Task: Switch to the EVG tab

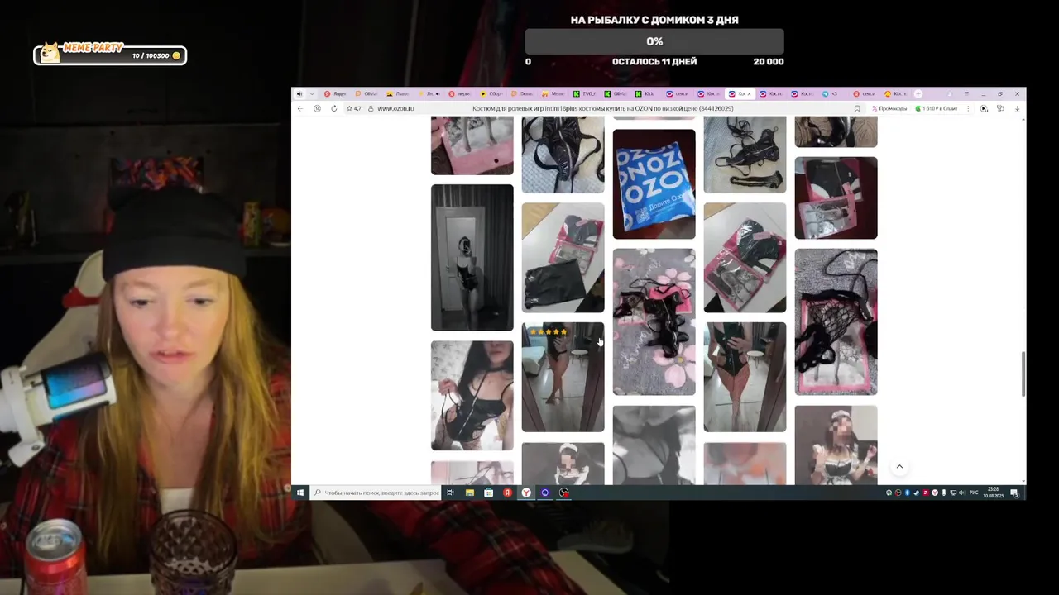Action: (x=583, y=93)
